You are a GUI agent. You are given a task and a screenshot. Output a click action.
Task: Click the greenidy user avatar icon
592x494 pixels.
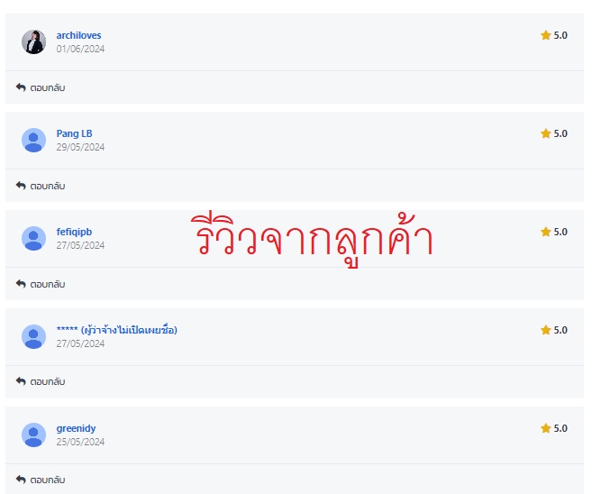click(x=33, y=435)
